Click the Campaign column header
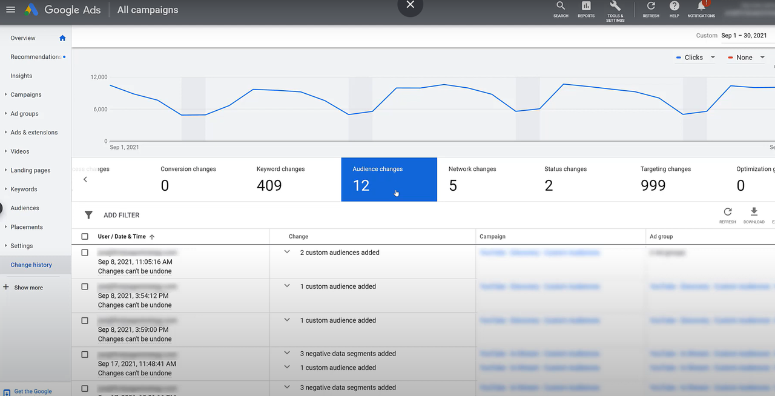The height and width of the screenshot is (396, 775). [492, 237]
